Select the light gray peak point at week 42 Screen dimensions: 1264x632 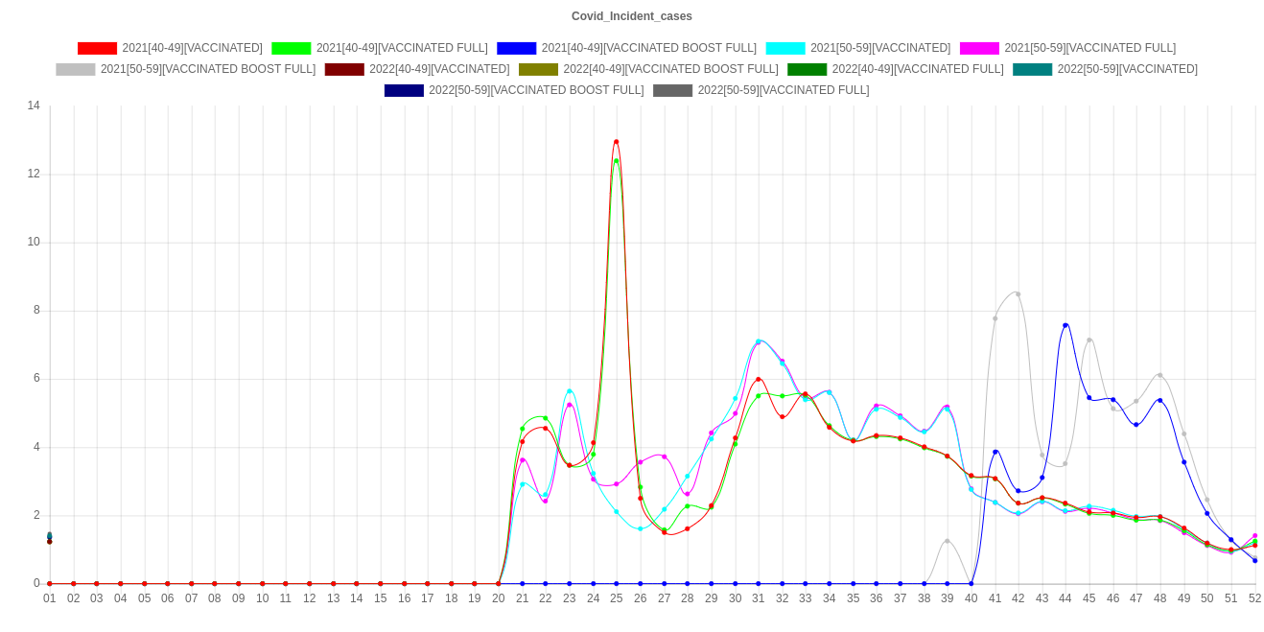point(1018,293)
